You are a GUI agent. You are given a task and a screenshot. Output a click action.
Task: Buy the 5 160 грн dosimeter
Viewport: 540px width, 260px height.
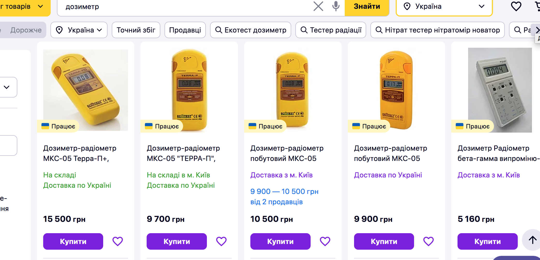pyautogui.click(x=487, y=241)
